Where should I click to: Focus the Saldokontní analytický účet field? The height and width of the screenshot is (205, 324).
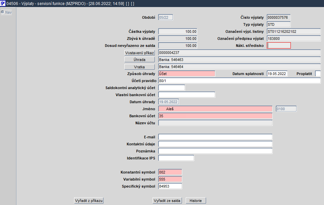point(172,88)
